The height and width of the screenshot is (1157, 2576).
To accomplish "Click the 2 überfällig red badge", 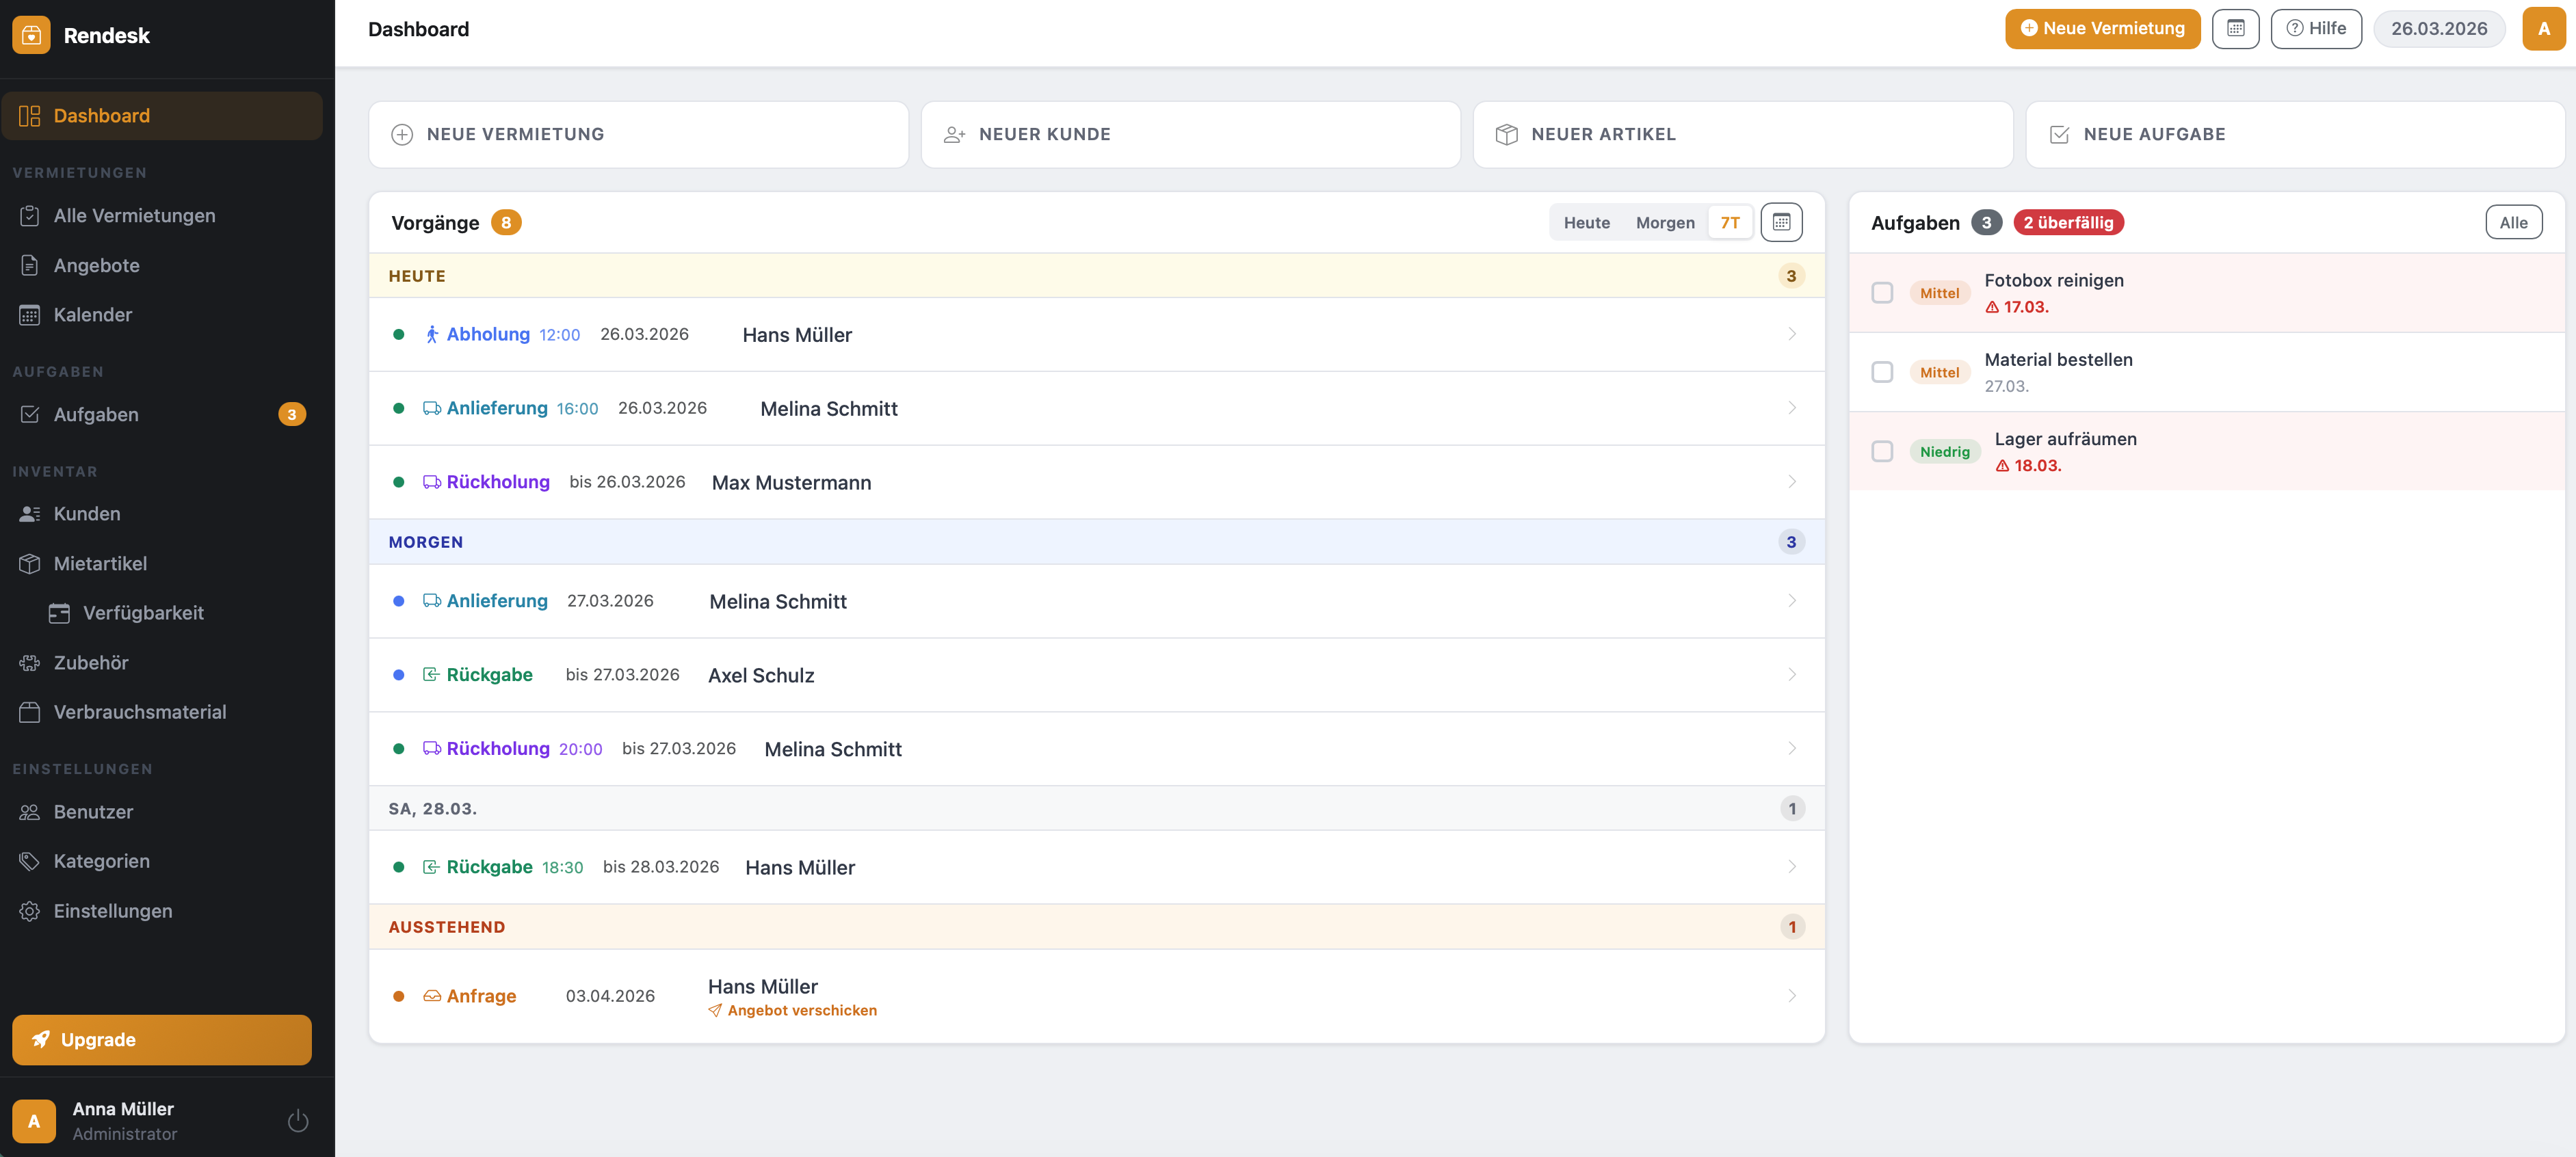I will [2068, 222].
